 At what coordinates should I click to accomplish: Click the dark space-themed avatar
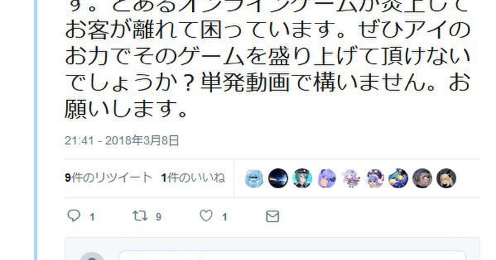pos(278,179)
